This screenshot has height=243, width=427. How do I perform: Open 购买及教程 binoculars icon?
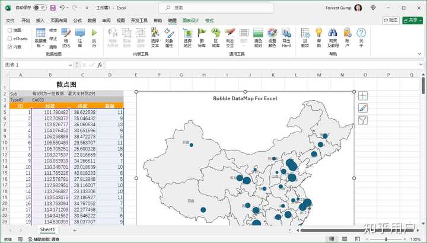[x=333, y=38]
